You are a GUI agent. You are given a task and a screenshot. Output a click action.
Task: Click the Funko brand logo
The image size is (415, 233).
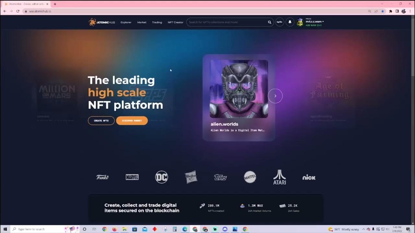(x=102, y=177)
